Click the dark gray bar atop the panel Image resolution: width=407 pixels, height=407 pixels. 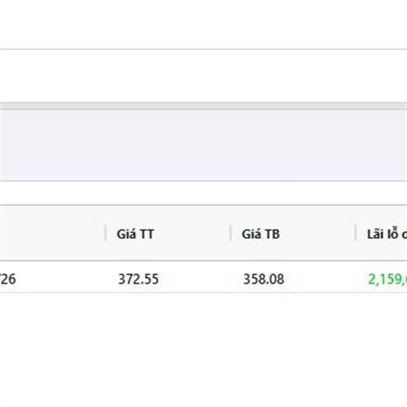click(x=203, y=106)
